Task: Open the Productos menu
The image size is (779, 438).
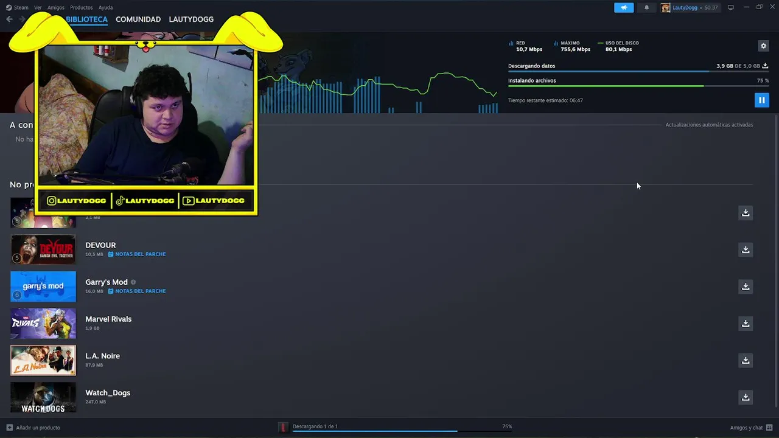Action: [82, 7]
